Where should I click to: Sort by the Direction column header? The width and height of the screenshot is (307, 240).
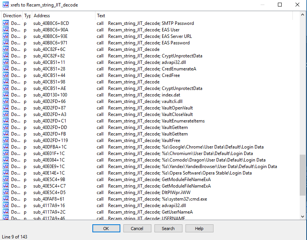tap(12, 16)
